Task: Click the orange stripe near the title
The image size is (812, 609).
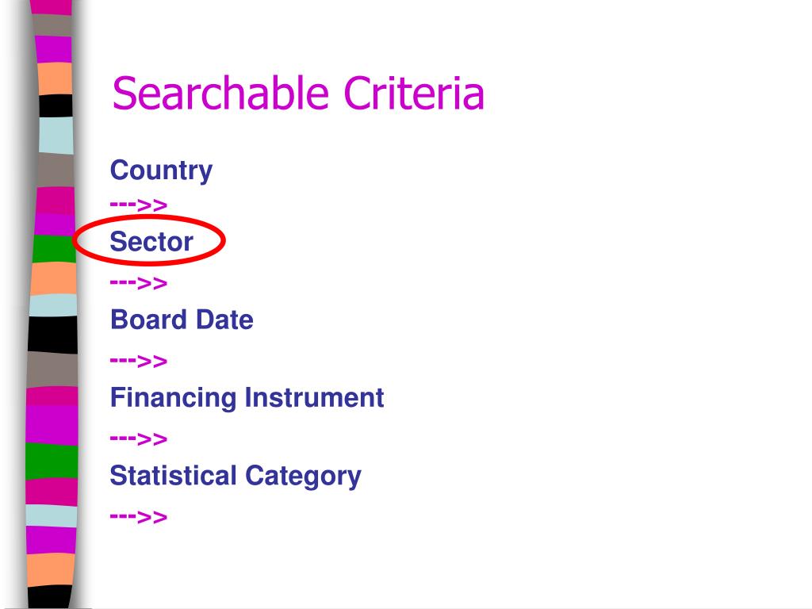Action: 55,79
